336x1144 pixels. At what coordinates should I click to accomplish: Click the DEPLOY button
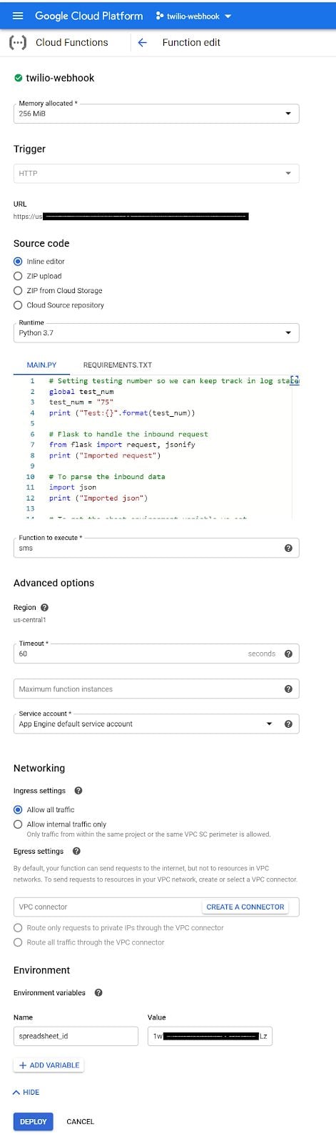pos(33,1121)
